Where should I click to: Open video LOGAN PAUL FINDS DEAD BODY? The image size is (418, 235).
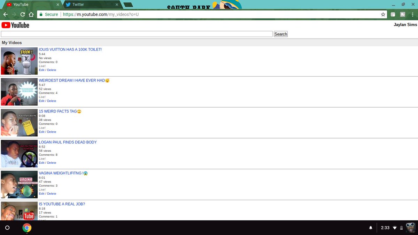pos(68,142)
